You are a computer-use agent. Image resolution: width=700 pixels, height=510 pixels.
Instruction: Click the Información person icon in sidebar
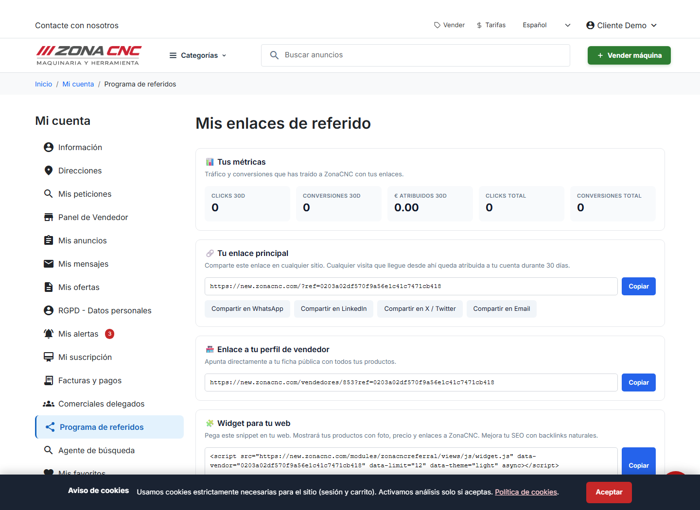point(49,147)
